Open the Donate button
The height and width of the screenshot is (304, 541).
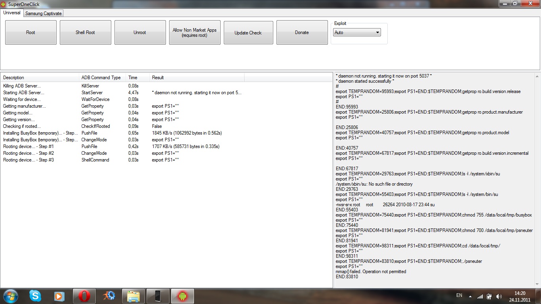pyautogui.click(x=302, y=32)
